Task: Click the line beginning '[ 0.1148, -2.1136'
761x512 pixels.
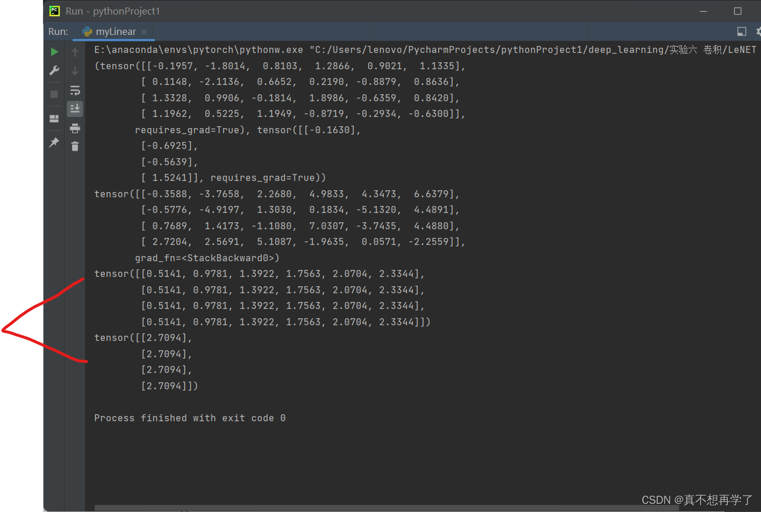Action: tap(301, 82)
